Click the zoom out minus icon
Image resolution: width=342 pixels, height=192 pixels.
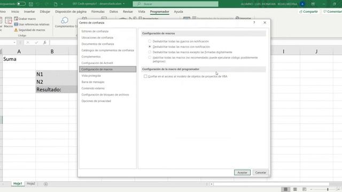311,189
